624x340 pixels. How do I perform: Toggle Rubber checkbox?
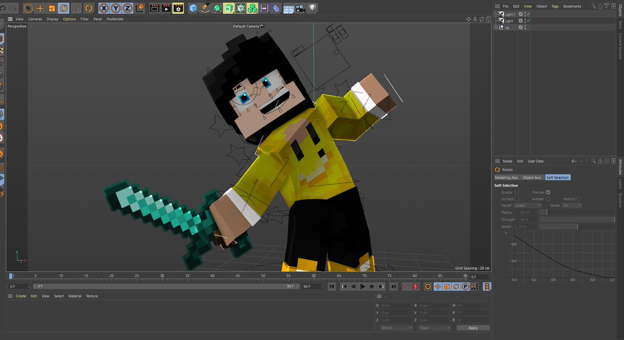pyautogui.click(x=548, y=199)
